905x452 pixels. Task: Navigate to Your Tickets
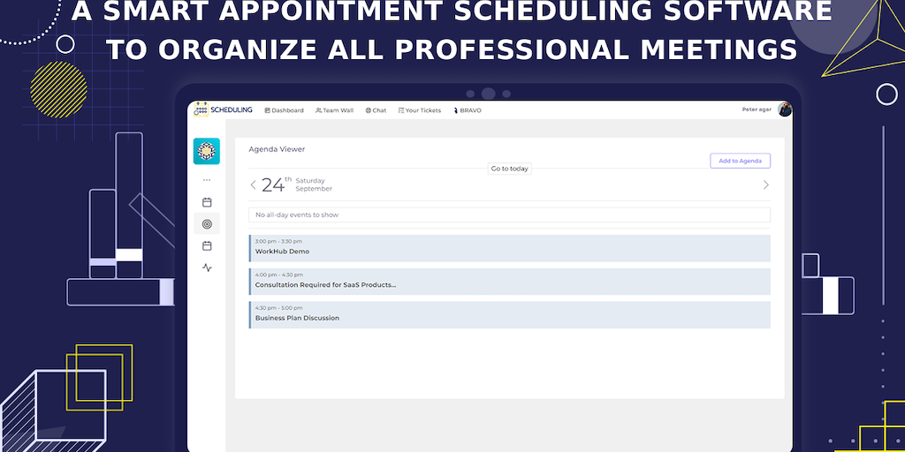point(420,110)
